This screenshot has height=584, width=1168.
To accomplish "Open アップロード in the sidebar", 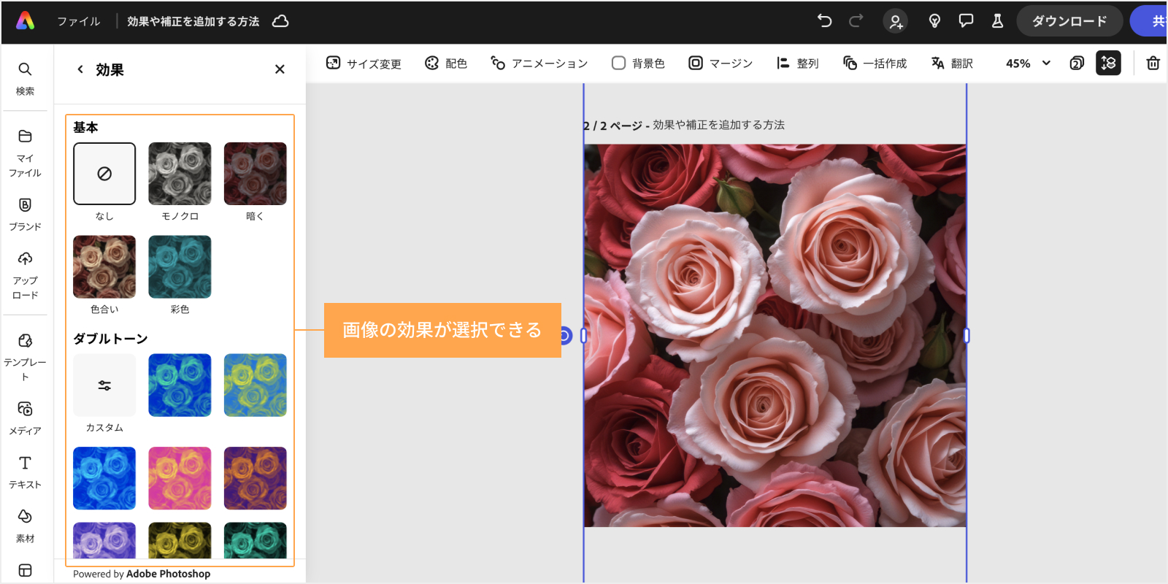I will [x=26, y=276].
